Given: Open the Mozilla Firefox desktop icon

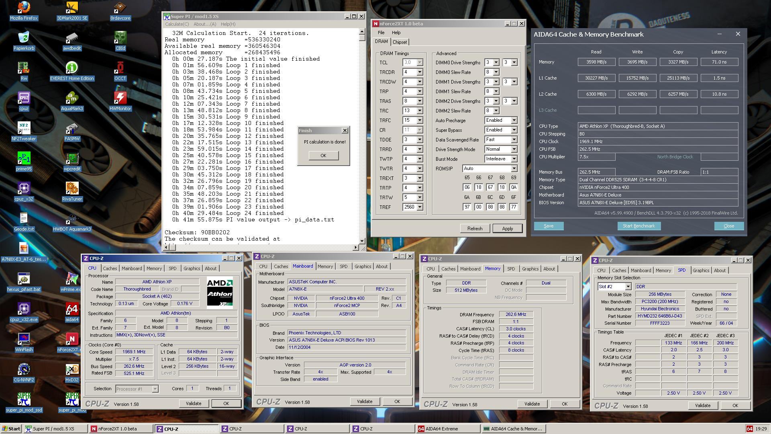Looking at the screenshot, I should [x=24, y=11].
